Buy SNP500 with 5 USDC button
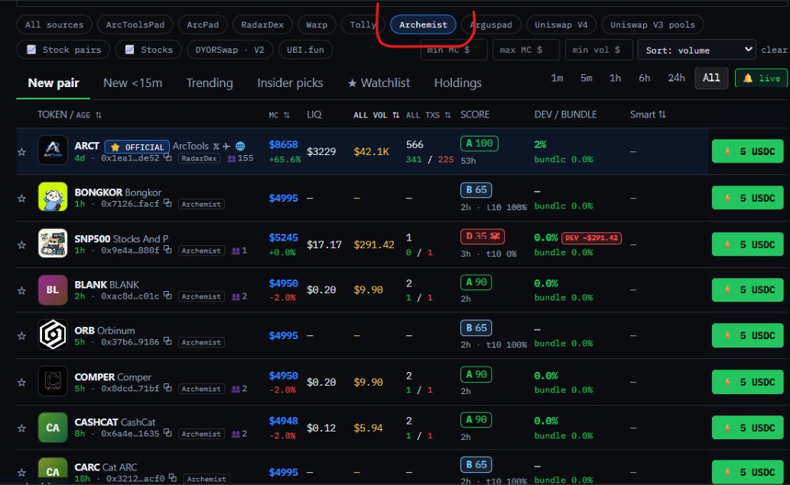Viewport: 790px width, 485px height. click(x=748, y=244)
